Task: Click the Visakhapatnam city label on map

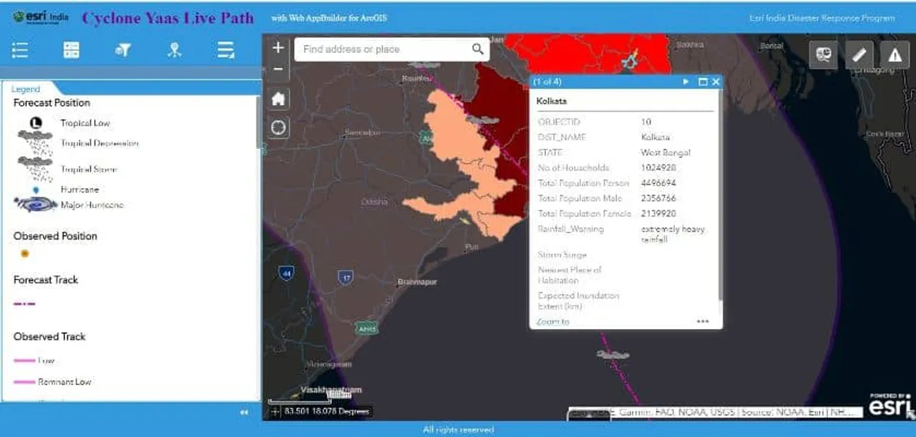Action: coord(331,390)
